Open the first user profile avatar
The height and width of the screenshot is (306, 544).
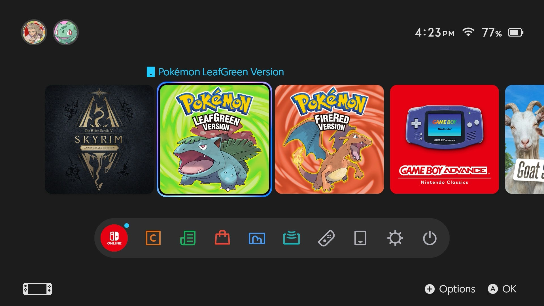(34, 32)
